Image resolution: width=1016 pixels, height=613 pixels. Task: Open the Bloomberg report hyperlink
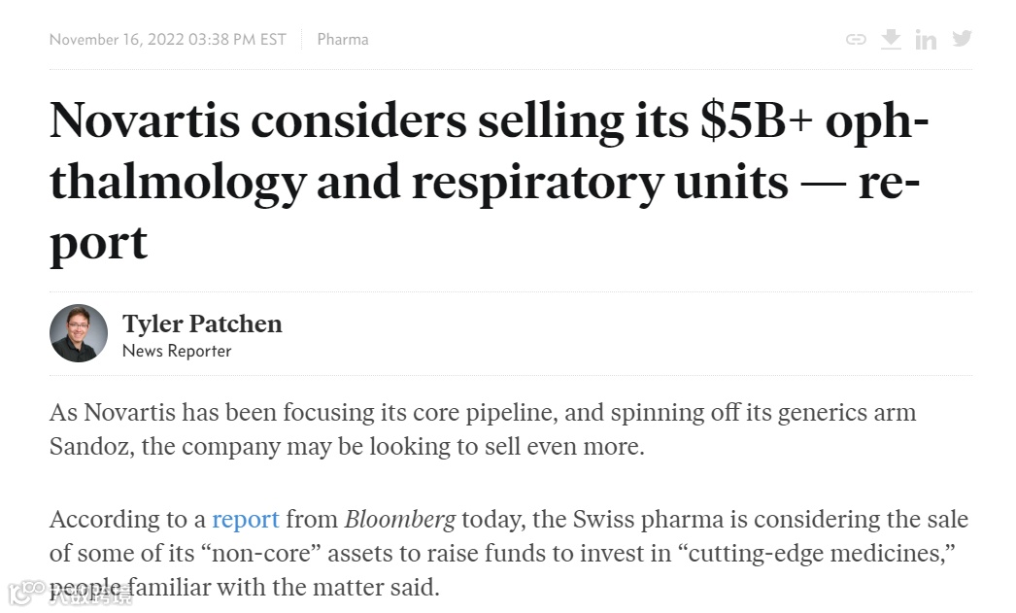tap(246, 519)
